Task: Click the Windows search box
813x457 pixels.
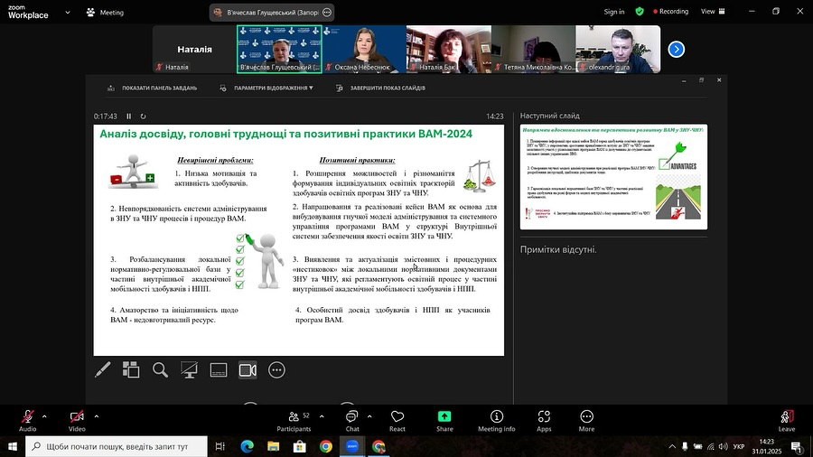Action: 117,446
